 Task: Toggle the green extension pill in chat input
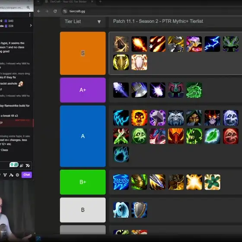click(14, 165)
